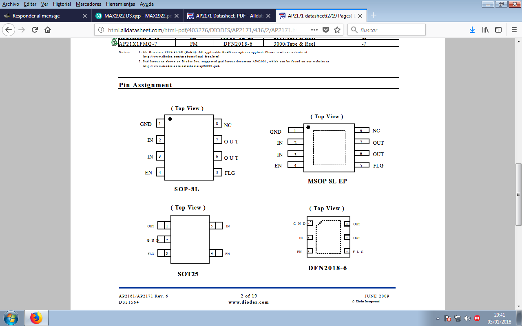
Task: Bookmark this page with the star
Action: (337, 30)
